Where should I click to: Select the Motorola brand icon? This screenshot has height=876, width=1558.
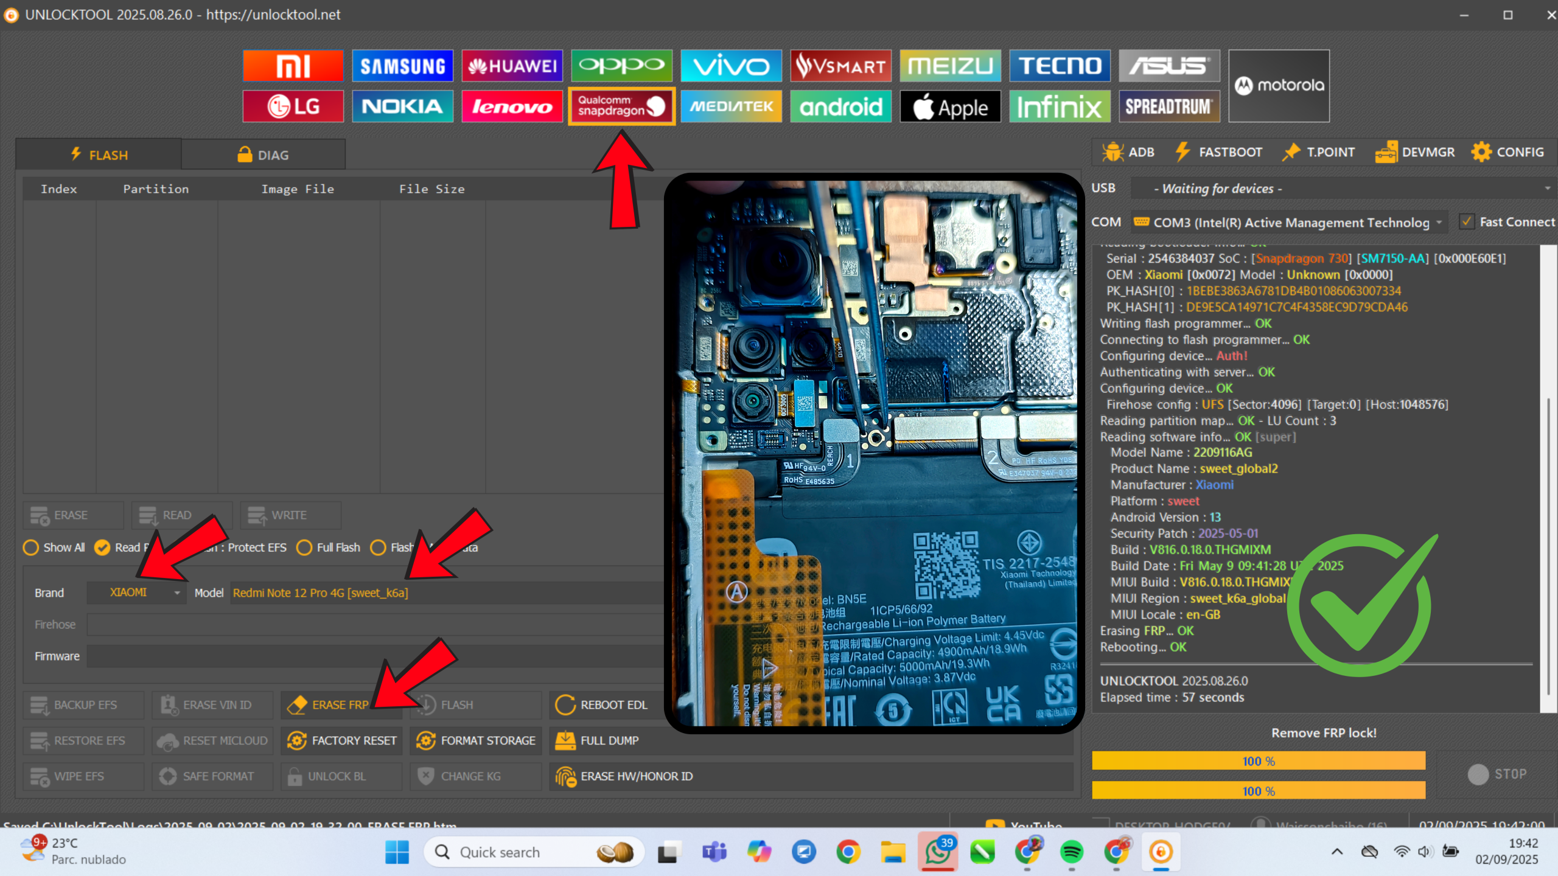pos(1279,86)
